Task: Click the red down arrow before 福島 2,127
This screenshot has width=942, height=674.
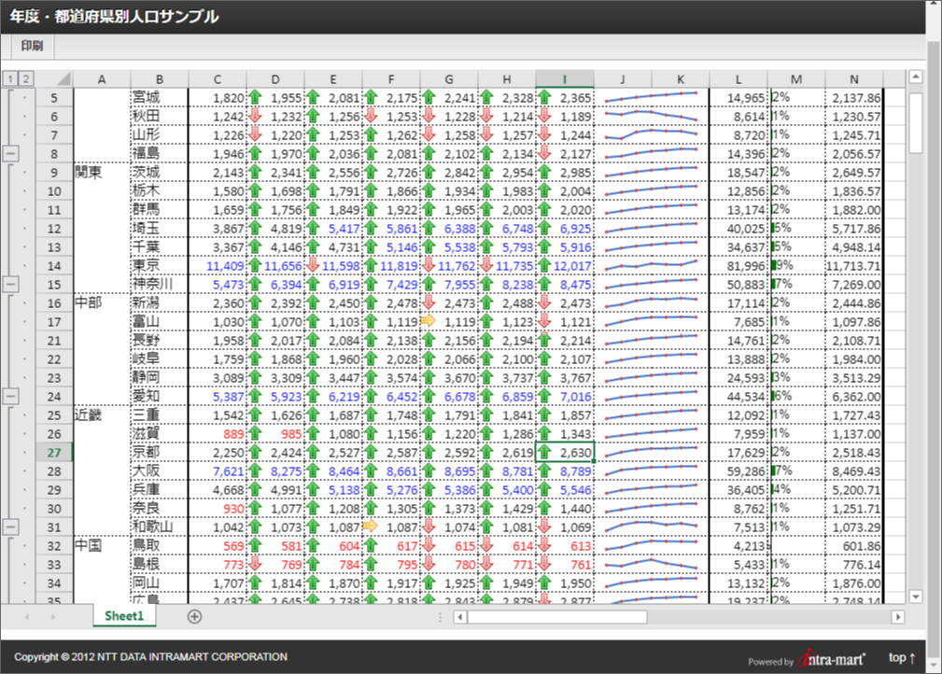Action: [544, 154]
